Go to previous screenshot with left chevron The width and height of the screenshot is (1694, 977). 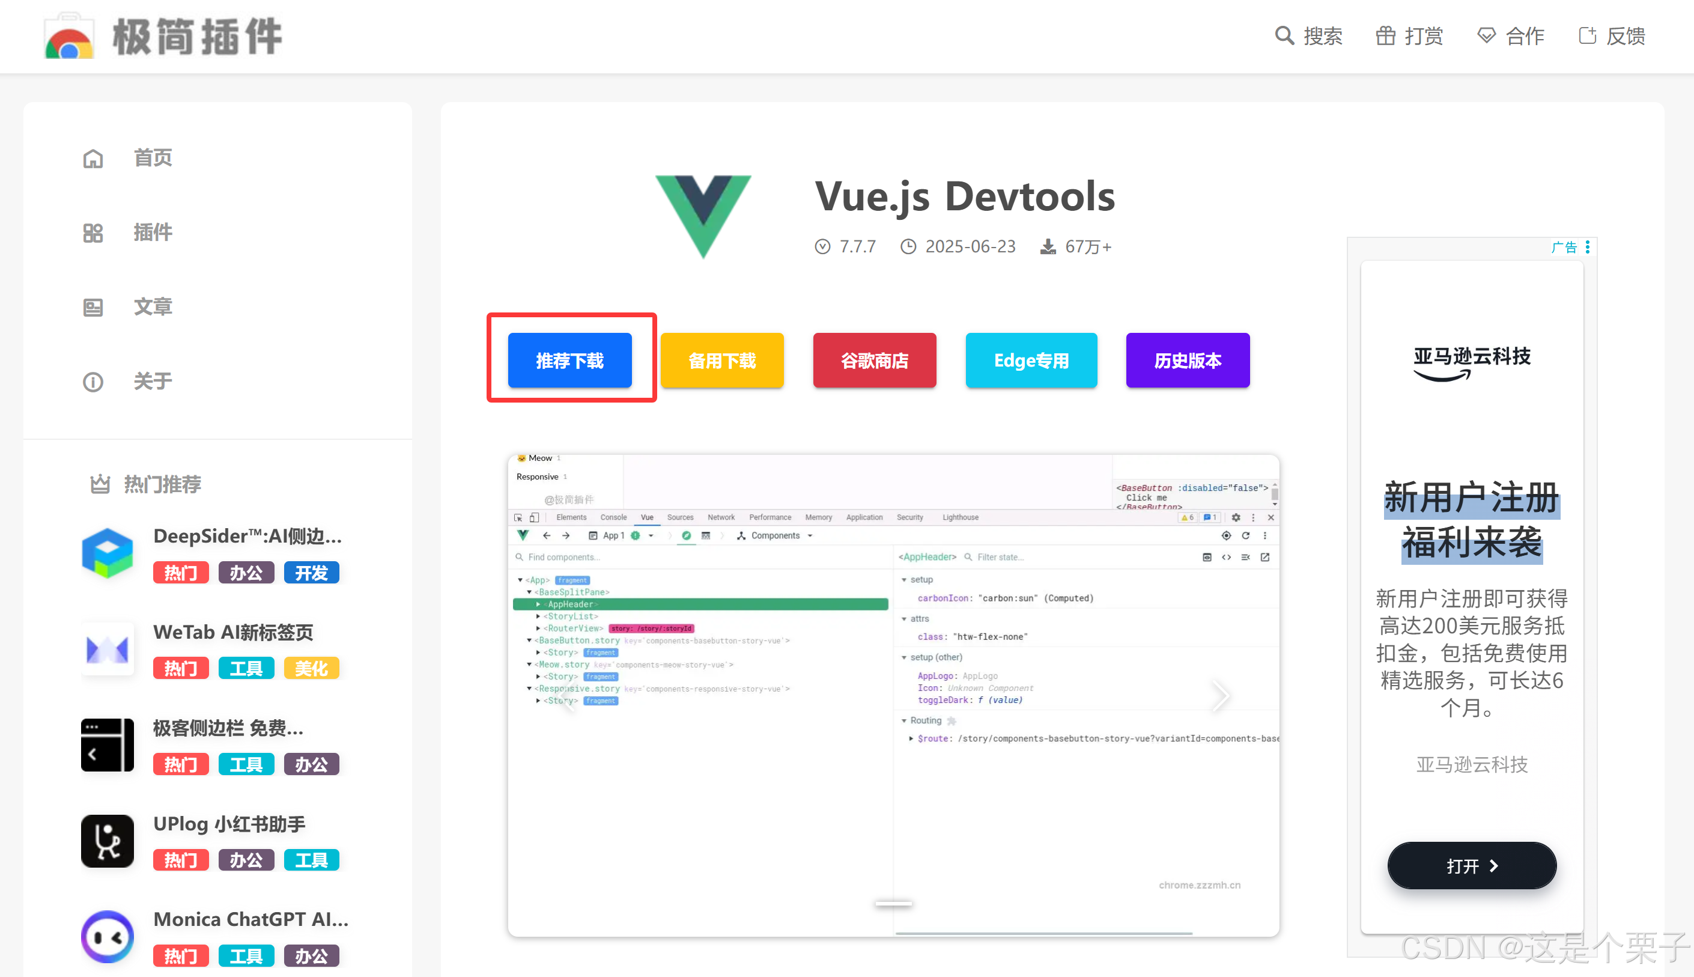(x=567, y=695)
